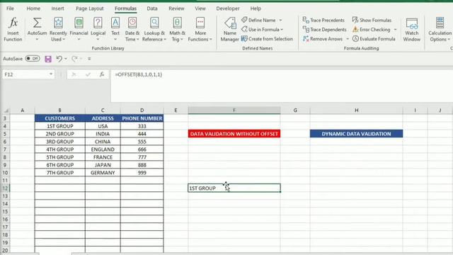
Task: Click Create from Selection
Action: tap(267, 39)
